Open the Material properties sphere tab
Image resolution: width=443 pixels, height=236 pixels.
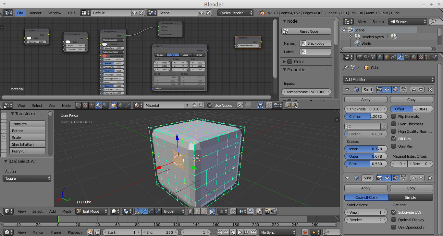(x=414, y=57)
